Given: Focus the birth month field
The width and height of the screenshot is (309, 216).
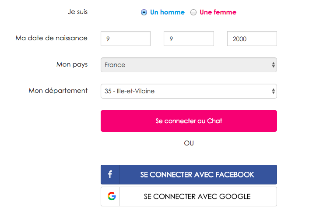Looking at the screenshot, I should [189, 39].
